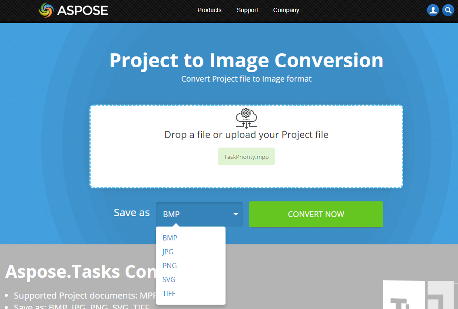Image resolution: width=458 pixels, height=309 pixels.
Task: Click the 'Project to Image Conversion' heading
Action: pyautogui.click(x=246, y=60)
